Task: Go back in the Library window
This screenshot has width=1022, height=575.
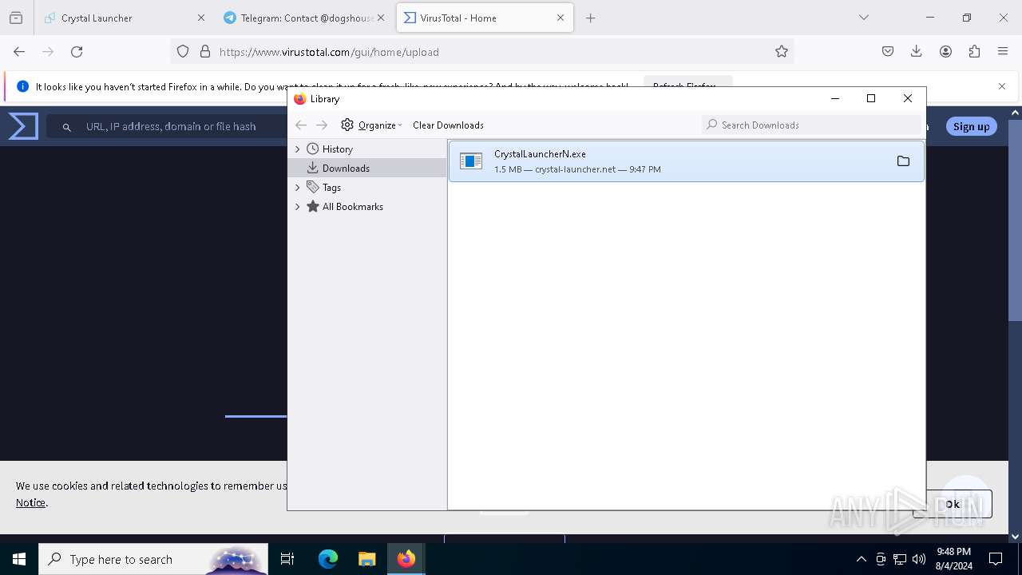Action: 301,125
